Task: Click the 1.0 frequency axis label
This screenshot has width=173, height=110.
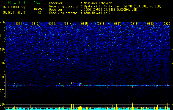Action: click(x=2, y=50)
